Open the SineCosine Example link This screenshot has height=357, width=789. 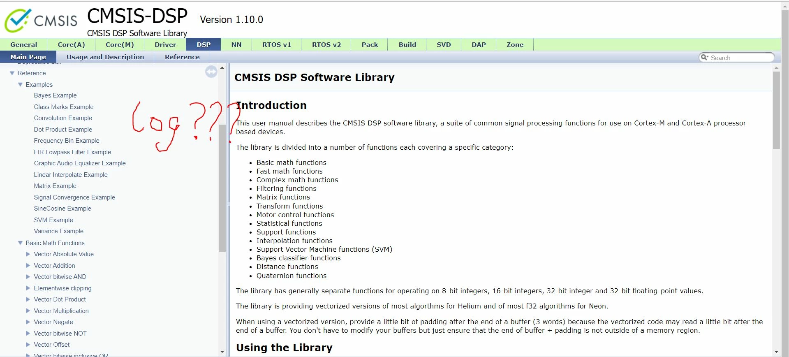pyautogui.click(x=62, y=209)
